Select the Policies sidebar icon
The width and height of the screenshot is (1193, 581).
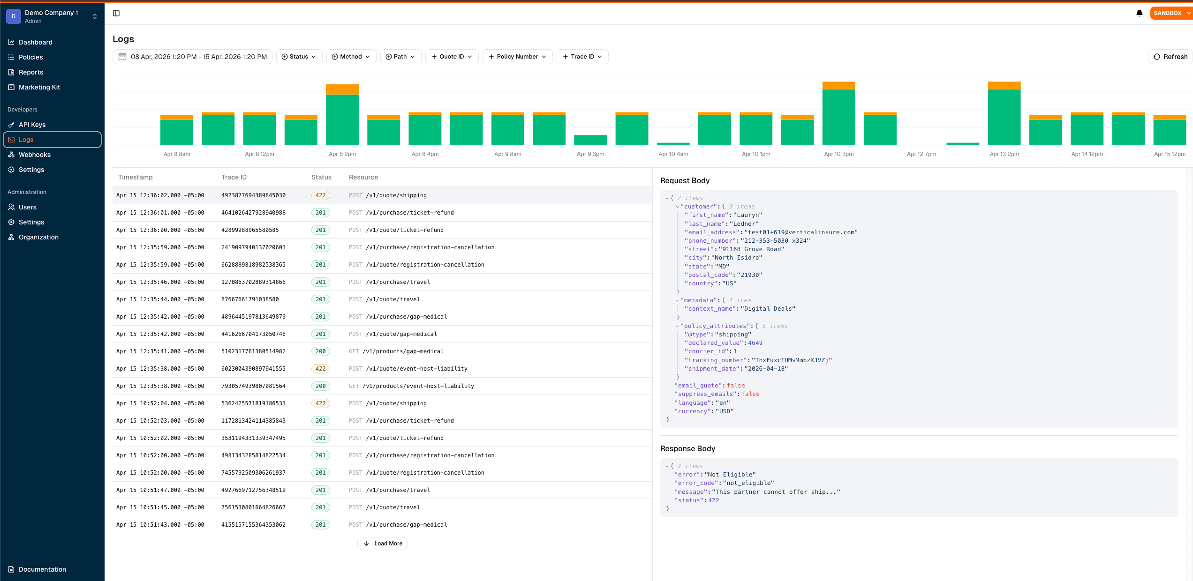(x=11, y=57)
